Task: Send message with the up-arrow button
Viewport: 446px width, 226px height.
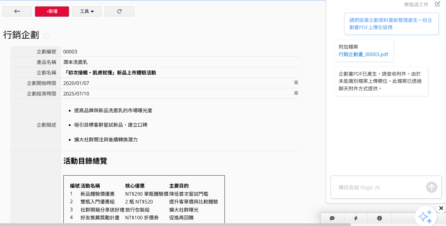Action: pyautogui.click(x=432, y=187)
